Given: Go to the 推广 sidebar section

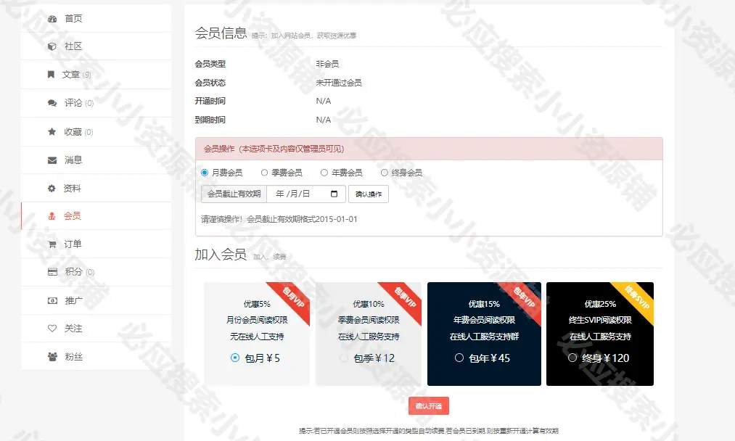Looking at the screenshot, I should coord(73,300).
